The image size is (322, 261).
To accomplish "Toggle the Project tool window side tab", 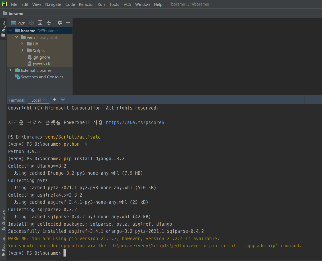I will coord(3,29).
